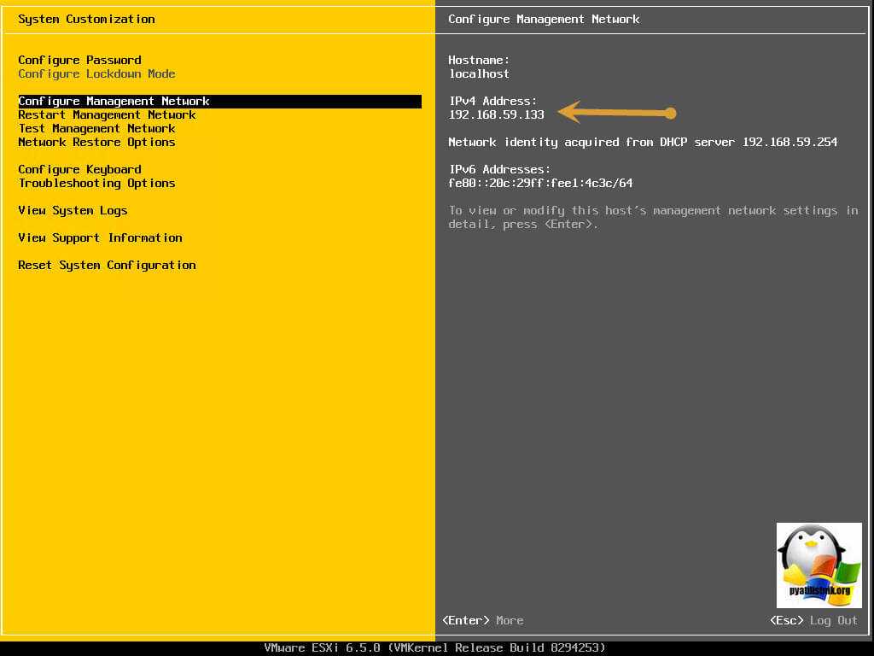The image size is (874, 656).
Task: Choose Restart Management Network
Action: 107,114
